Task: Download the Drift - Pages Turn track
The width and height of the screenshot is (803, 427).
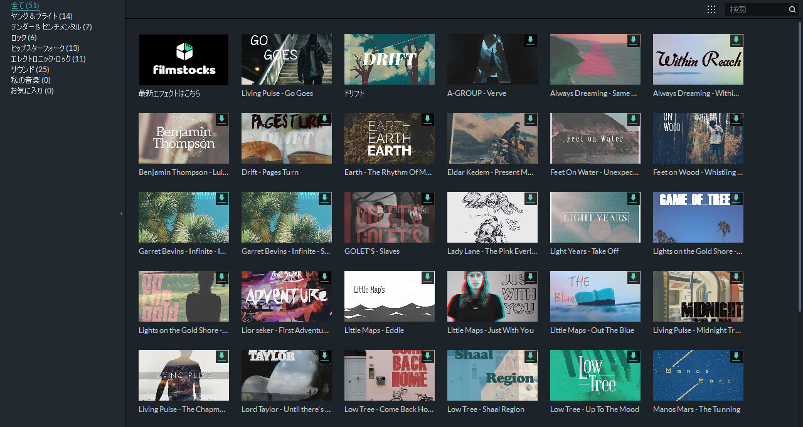Action: (x=325, y=119)
